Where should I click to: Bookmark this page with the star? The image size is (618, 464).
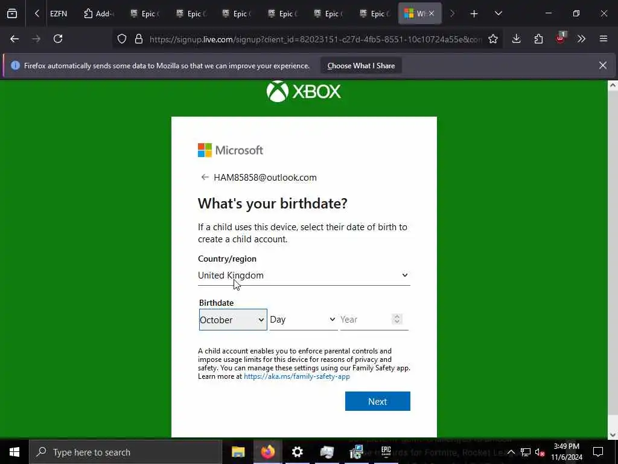click(x=493, y=39)
